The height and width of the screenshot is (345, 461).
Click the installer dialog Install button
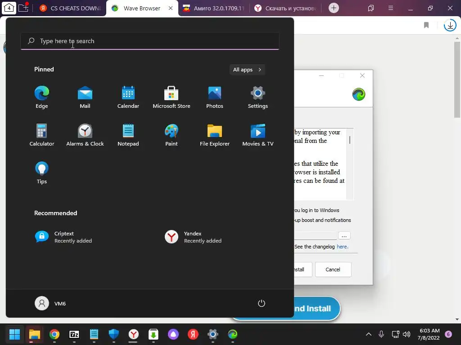[303, 270]
